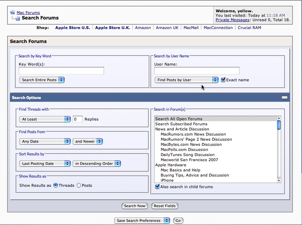
Task: Select News and Article Discussion in list
Action: click(216, 129)
